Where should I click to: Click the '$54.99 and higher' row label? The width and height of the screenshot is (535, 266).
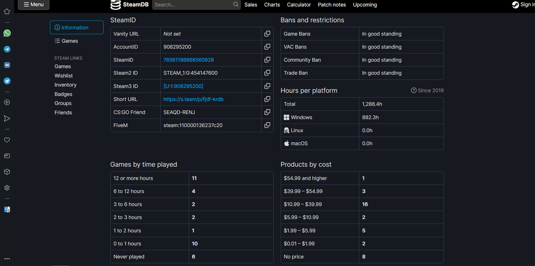click(x=306, y=178)
